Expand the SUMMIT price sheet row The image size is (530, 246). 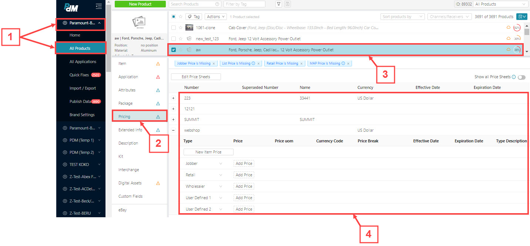click(x=173, y=120)
